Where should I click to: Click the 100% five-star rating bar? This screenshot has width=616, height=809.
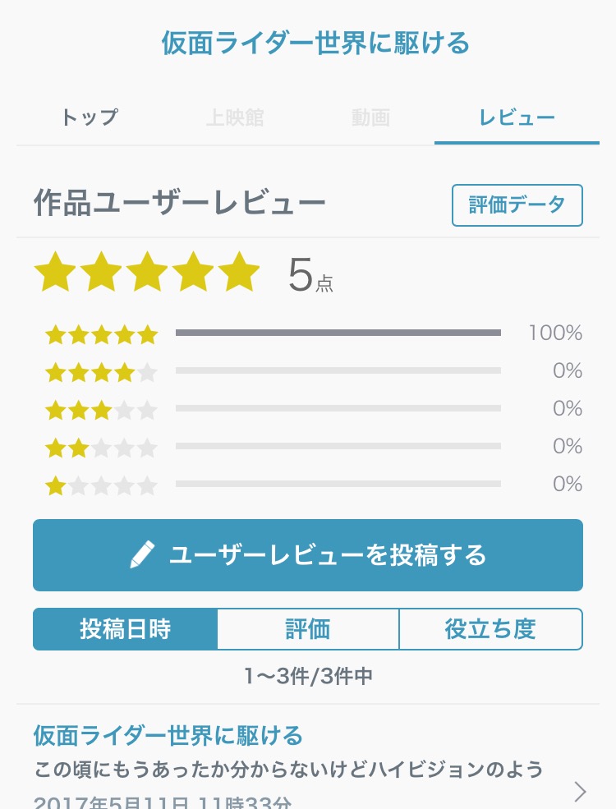(338, 333)
